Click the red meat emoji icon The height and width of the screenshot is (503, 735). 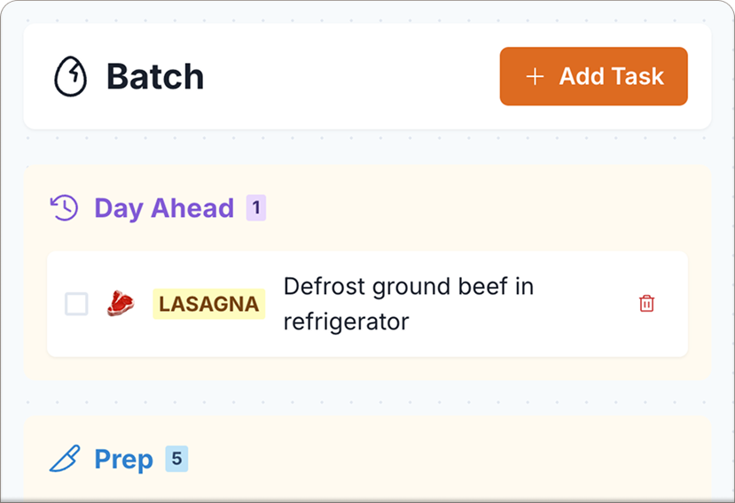[x=121, y=304]
